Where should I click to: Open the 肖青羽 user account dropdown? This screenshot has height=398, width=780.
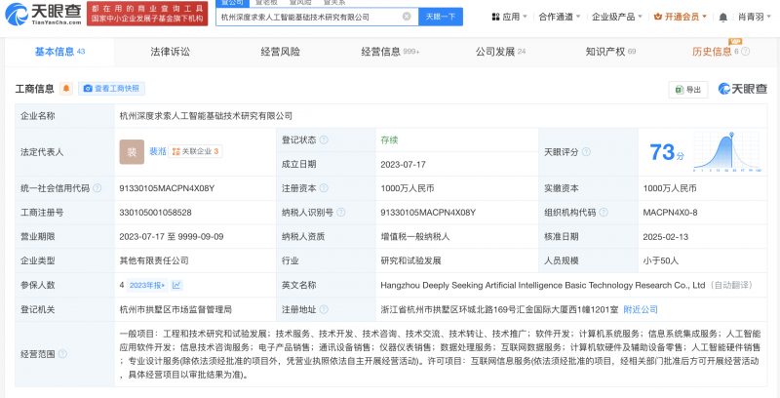[x=755, y=17]
